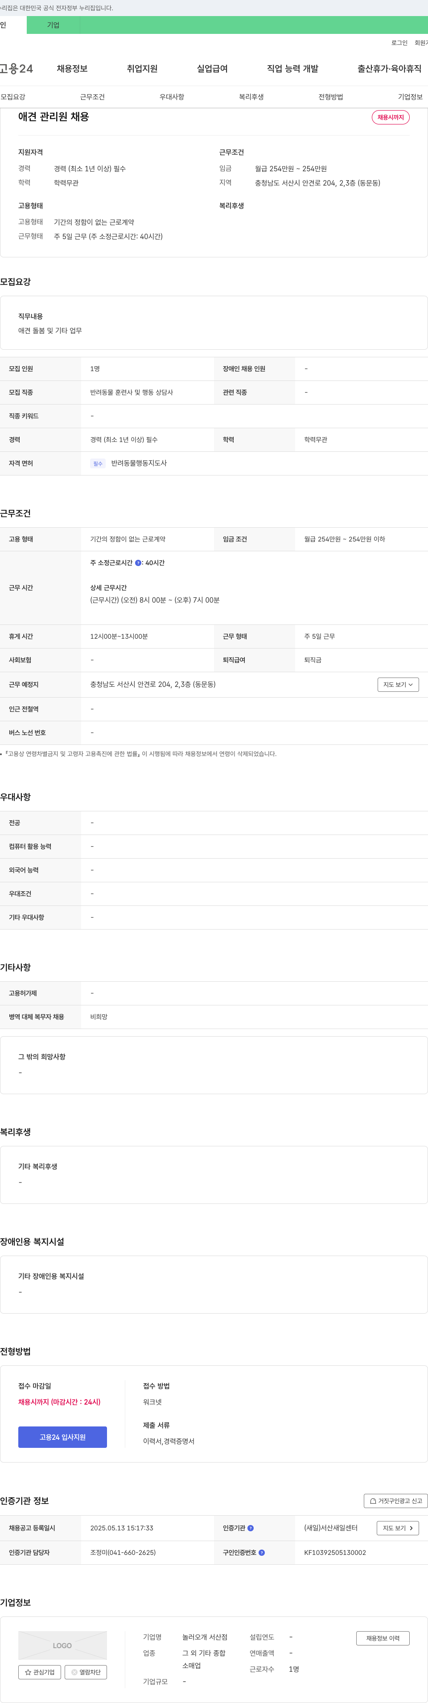The image size is (428, 1703).
Task: Open the 출산휴가·육아휴직 main menu
Action: (389, 69)
